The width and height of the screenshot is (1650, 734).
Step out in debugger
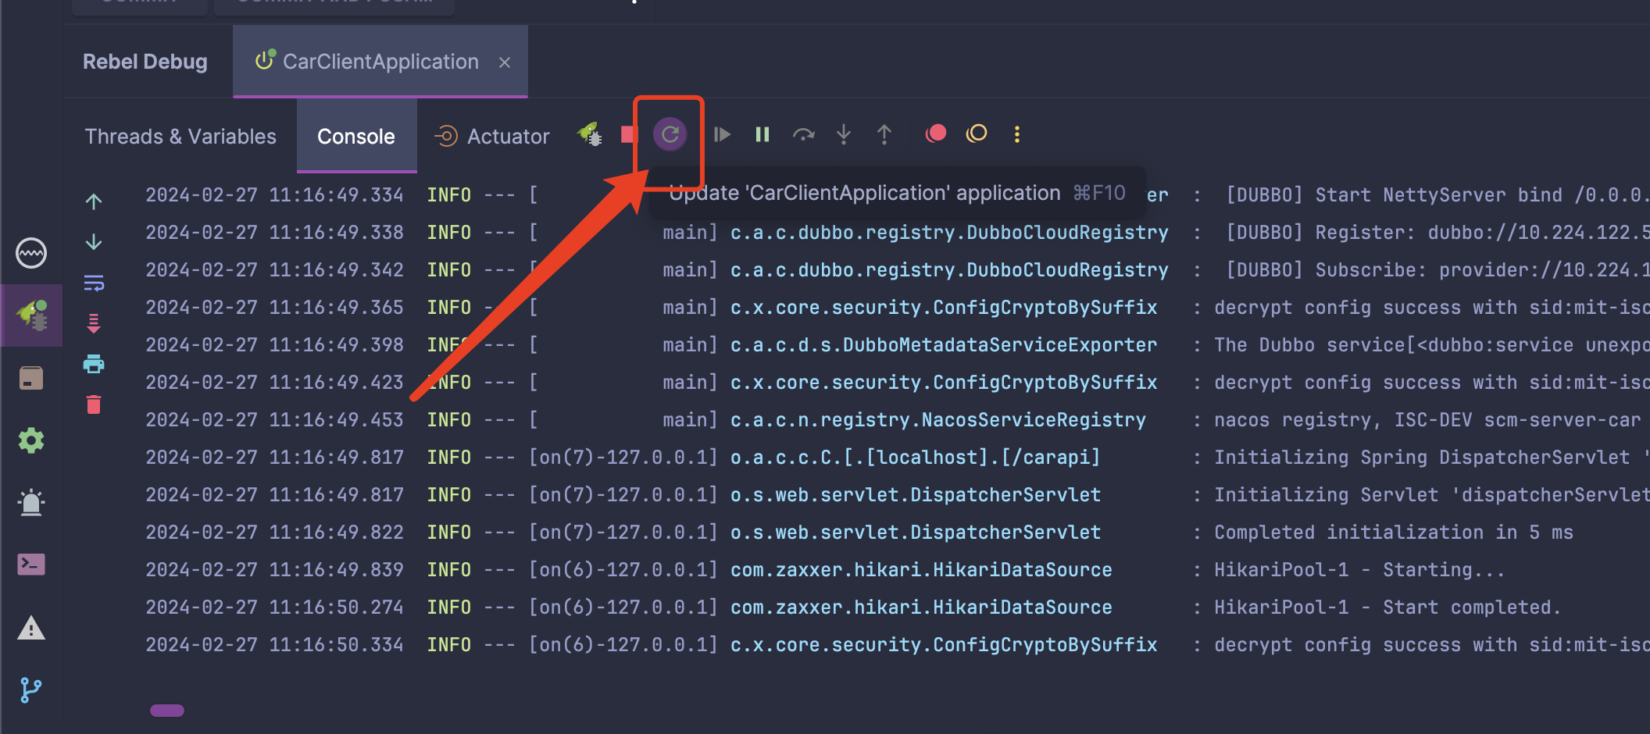pyautogui.click(x=884, y=134)
